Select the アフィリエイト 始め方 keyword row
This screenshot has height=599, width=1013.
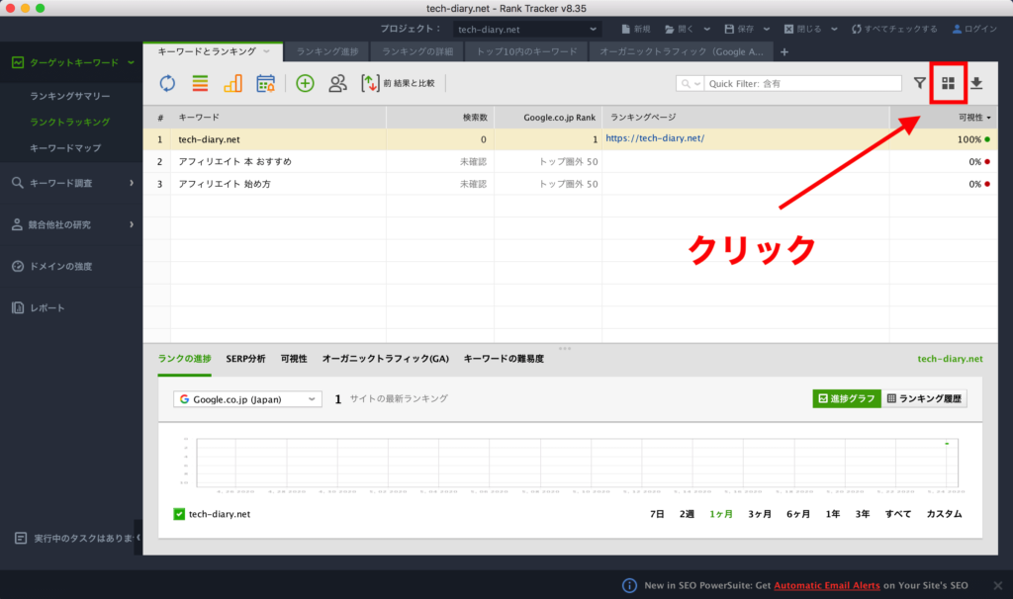pyautogui.click(x=570, y=184)
